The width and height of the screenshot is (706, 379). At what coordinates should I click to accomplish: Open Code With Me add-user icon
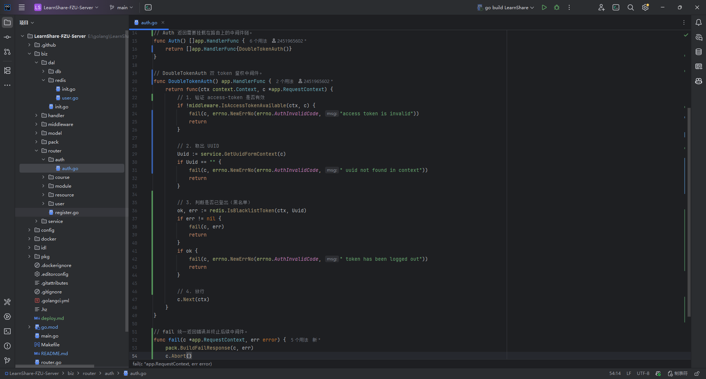click(x=601, y=7)
